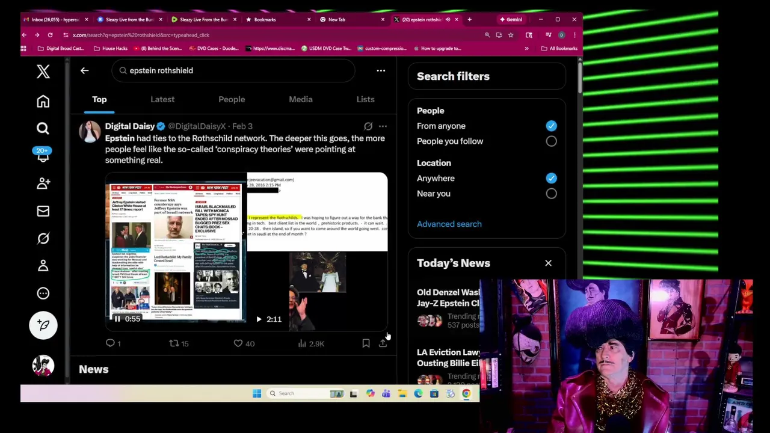Open House Hacks bookmark folder
Viewport: 770px width, 433px height.
point(111,48)
